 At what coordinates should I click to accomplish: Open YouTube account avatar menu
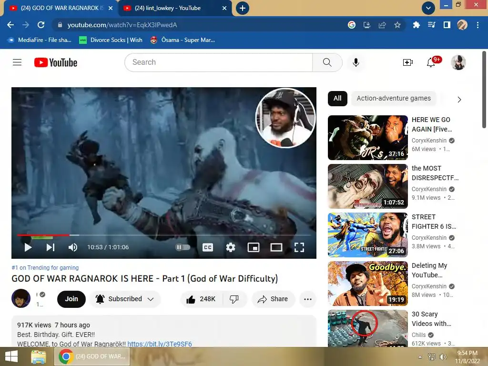pos(458,62)
